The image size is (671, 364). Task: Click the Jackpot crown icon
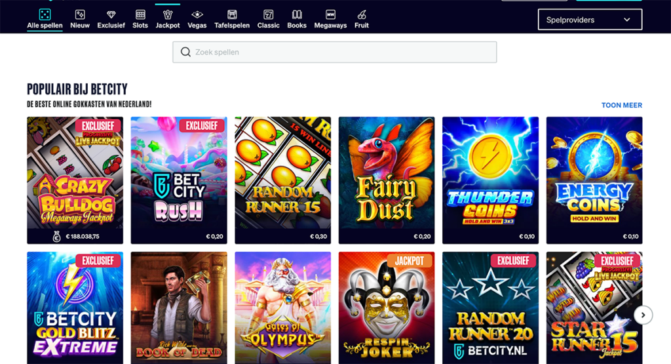(x=168, y=14)
